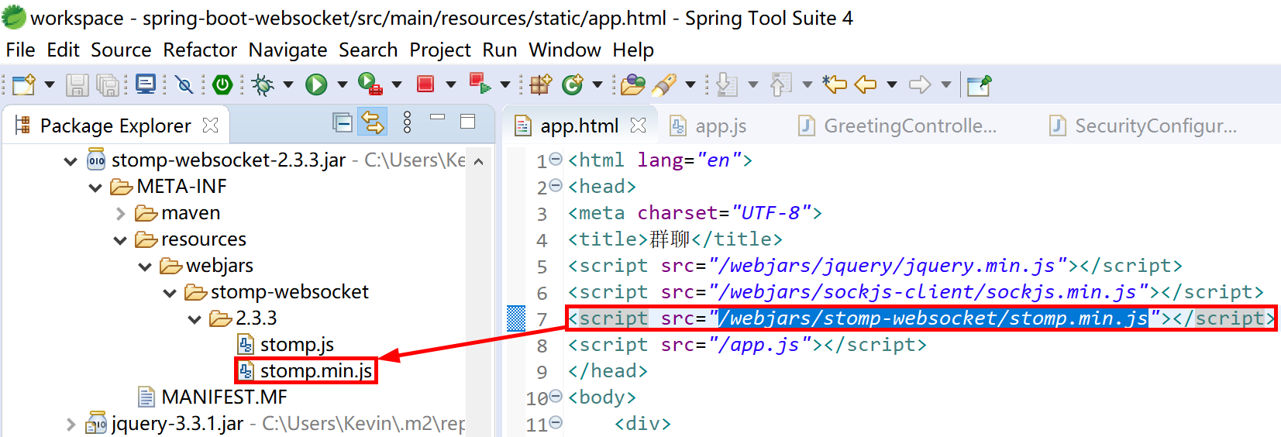This screenshot has height=437, width=1281.
Task: Go to Last Edit Location arrow
Action: click(x=835, y=84)
